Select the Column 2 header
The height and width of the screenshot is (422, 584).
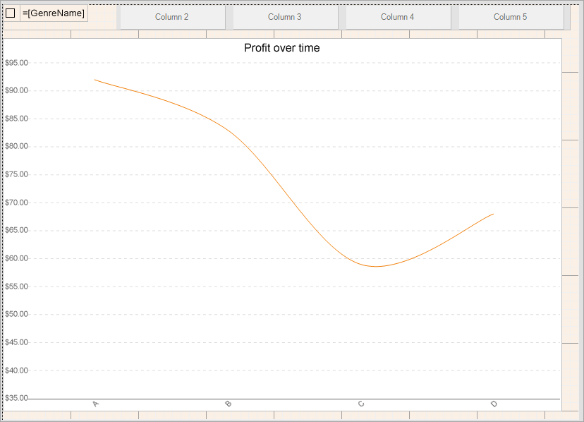[x=171, y=17]
